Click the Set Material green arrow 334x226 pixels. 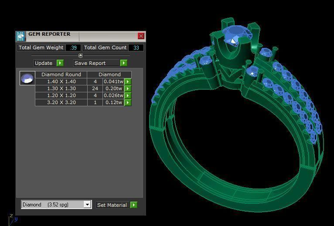click(134, 205)
